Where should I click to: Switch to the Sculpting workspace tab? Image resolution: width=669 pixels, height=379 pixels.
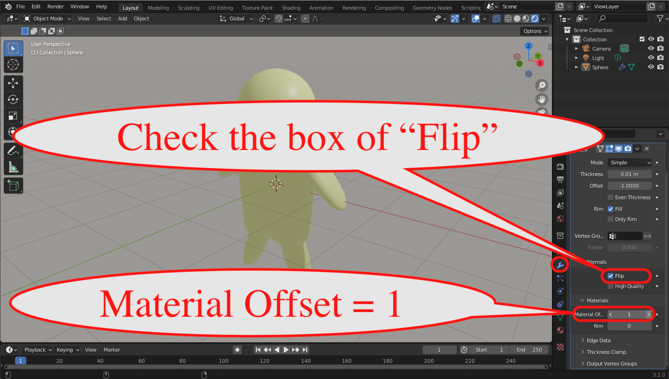tap(189, 7)
